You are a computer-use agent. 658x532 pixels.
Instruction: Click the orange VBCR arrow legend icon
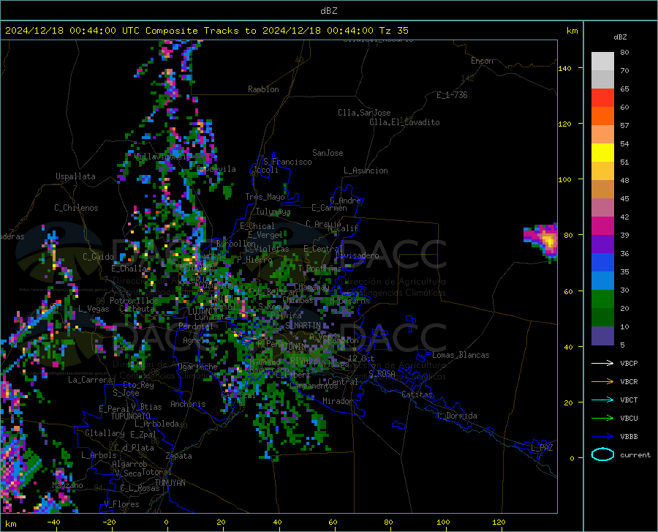[x=602, y=381]
